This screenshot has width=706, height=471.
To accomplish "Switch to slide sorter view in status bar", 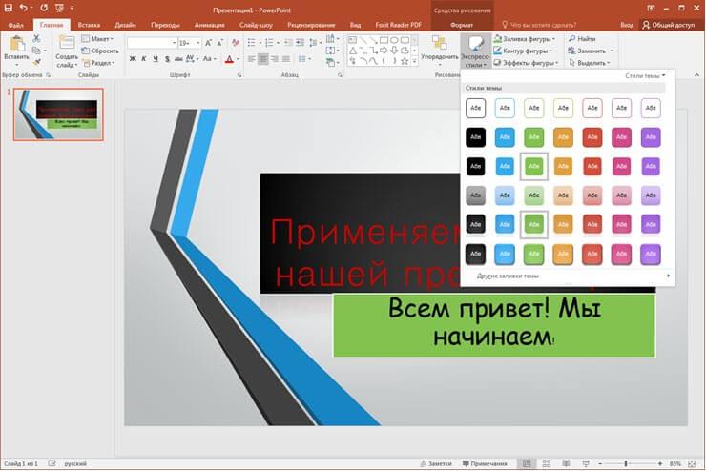I will [x=547, y=463].
